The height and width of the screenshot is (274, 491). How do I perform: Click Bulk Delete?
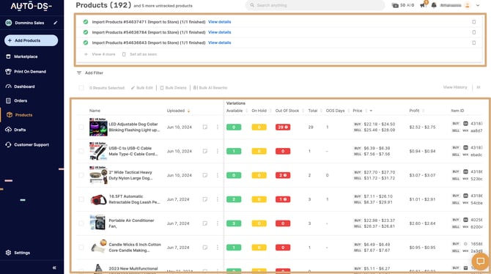pos(173,88)
